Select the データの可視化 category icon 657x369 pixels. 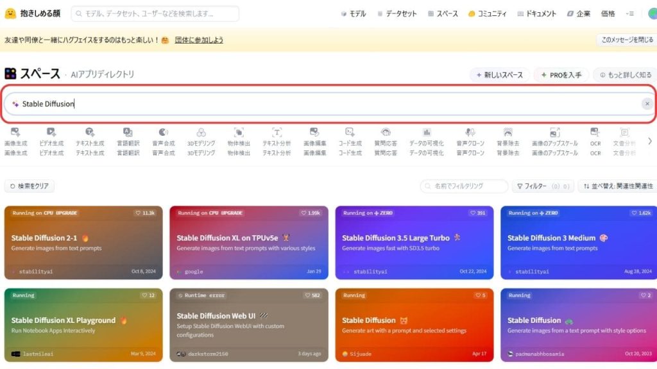point(427,133)
